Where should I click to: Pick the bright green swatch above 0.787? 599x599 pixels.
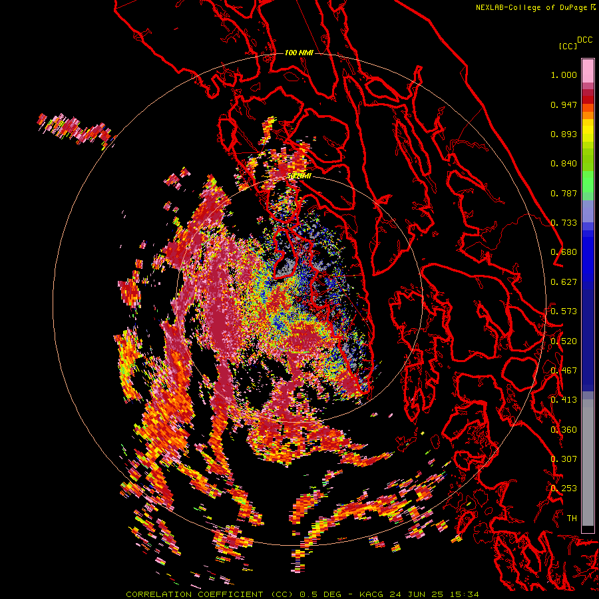[x=588, y=182]
